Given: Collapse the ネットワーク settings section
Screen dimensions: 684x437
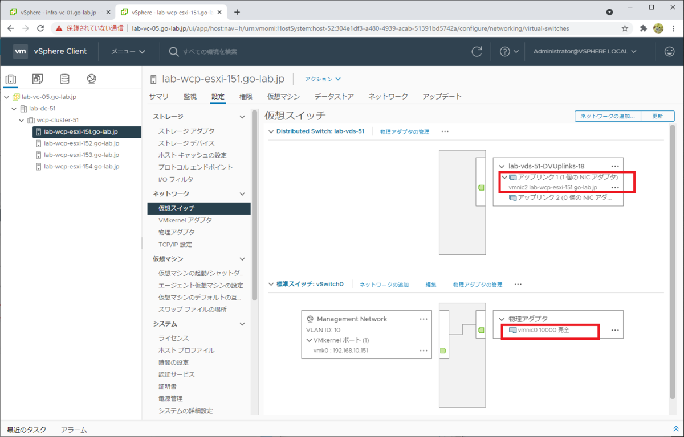Looking at the screenshot, I should point(242,194).
